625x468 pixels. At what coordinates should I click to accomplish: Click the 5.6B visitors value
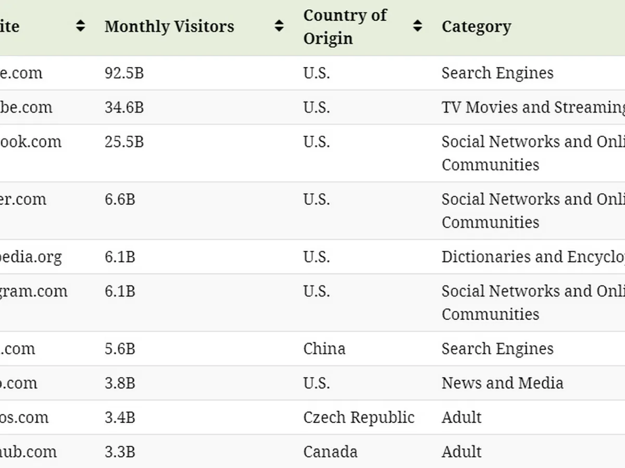[x=120, y=348]
